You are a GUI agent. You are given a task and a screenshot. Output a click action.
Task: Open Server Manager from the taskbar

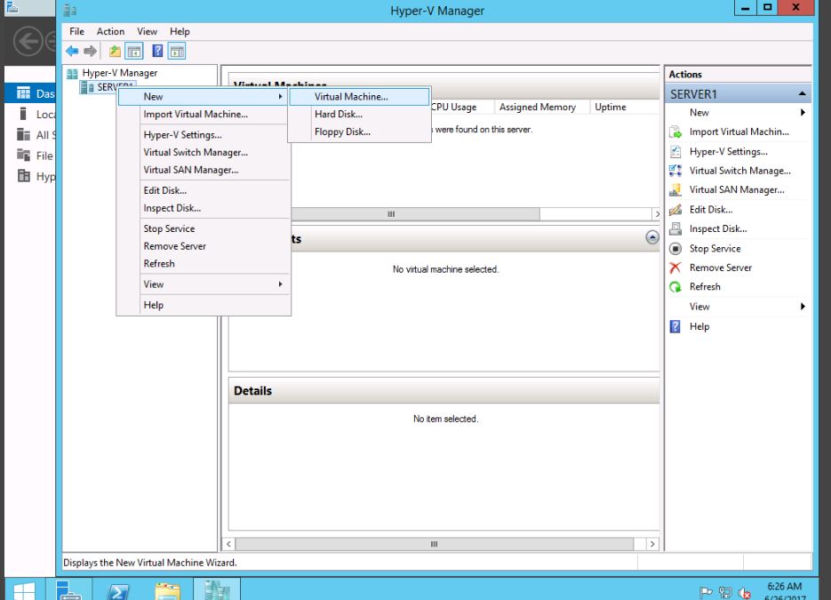point(68,590)
